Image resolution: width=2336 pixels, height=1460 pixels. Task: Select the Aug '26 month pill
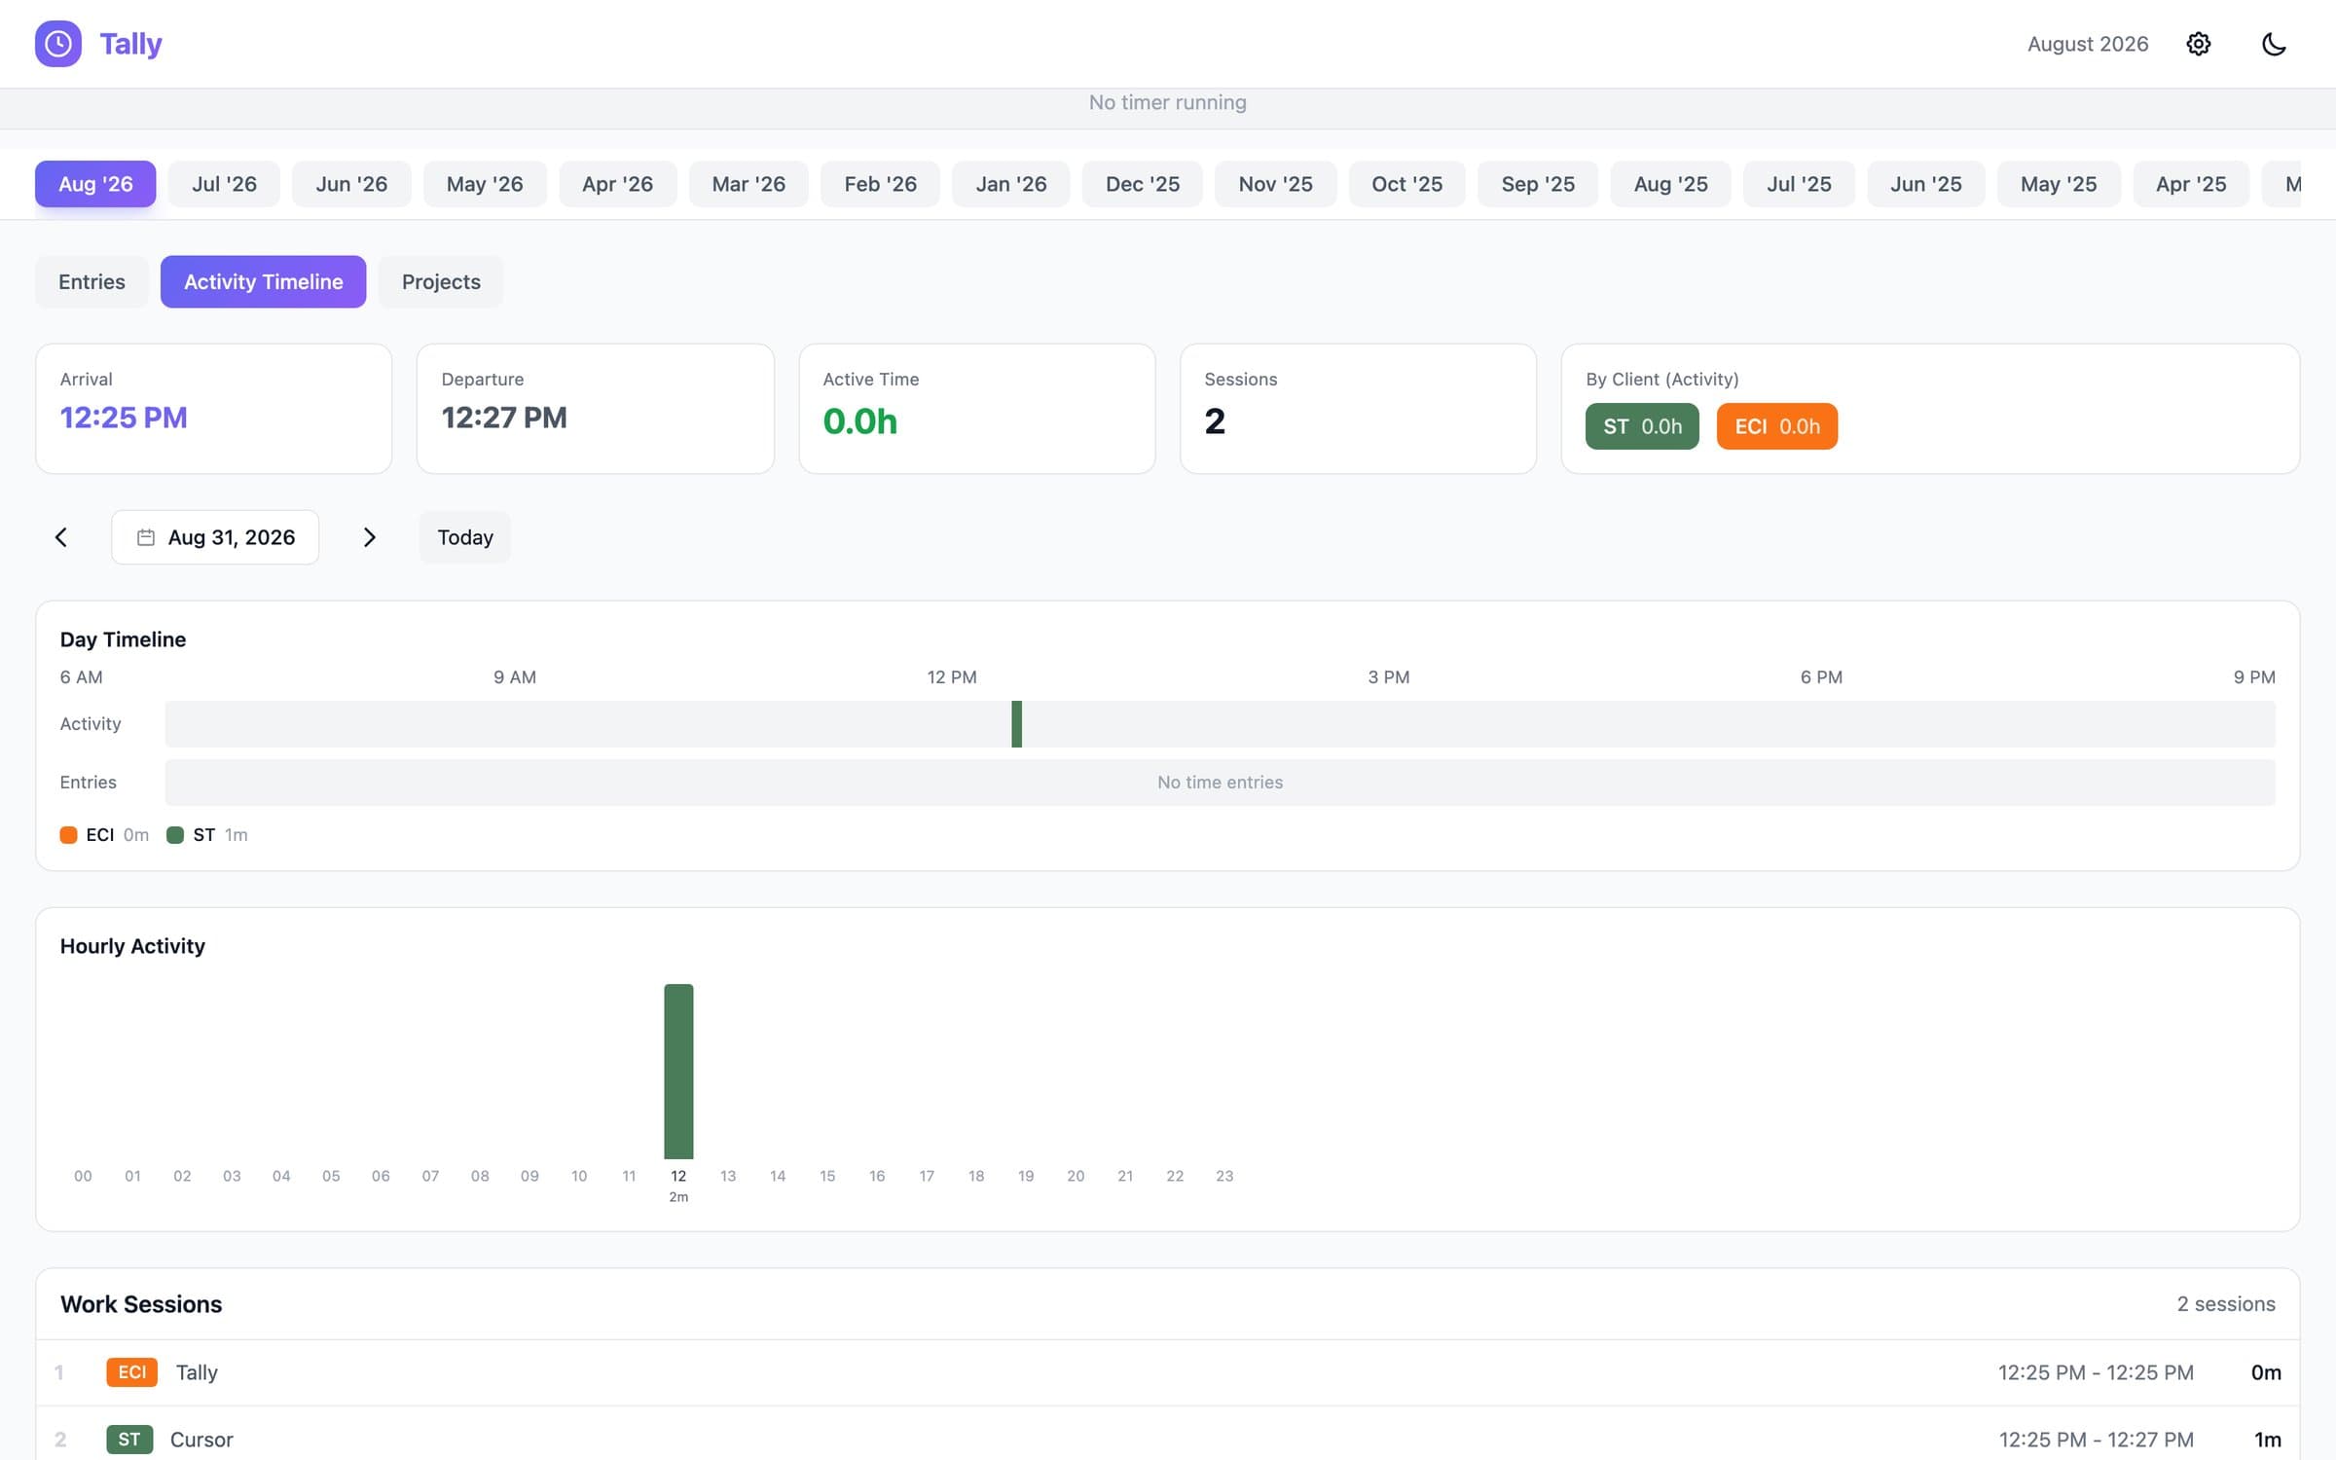95,184
